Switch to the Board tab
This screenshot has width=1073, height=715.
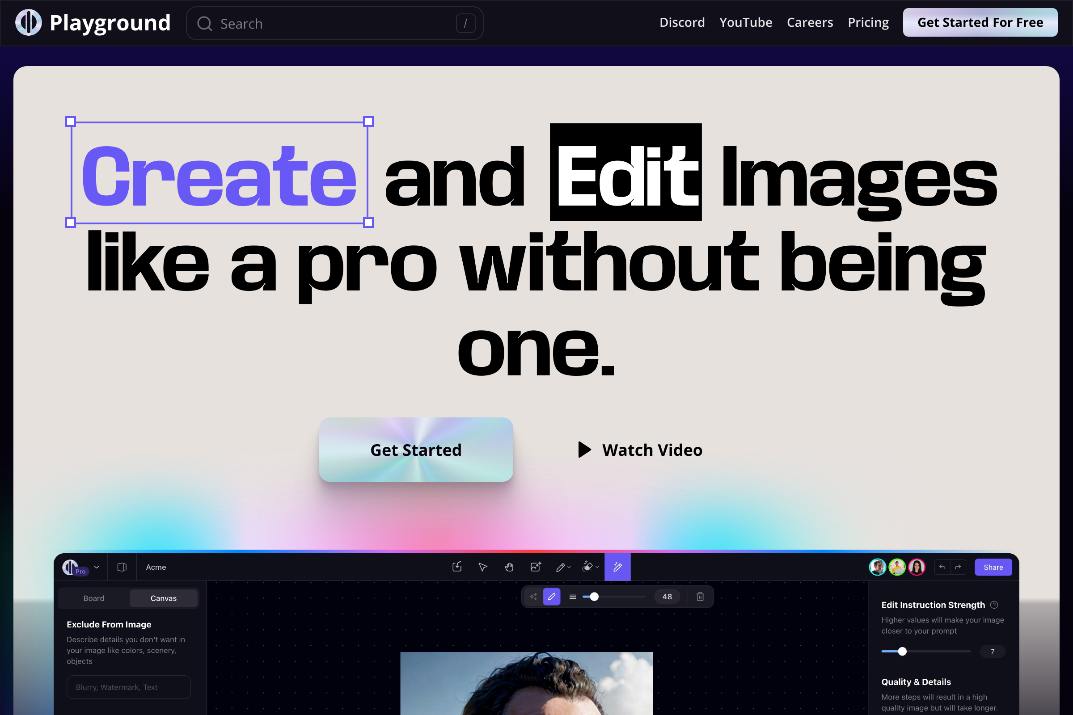(94, 598)
